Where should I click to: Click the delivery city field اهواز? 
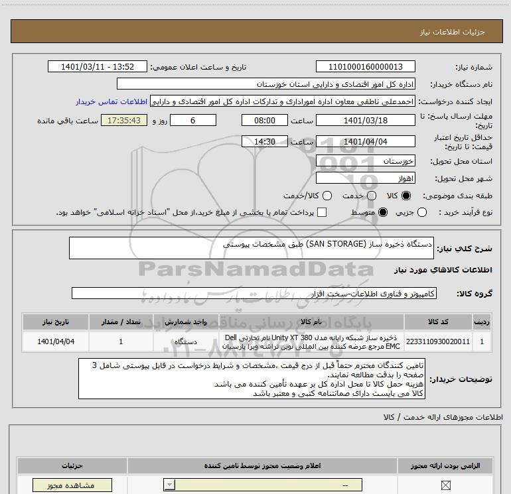click(x=365, y=178)
